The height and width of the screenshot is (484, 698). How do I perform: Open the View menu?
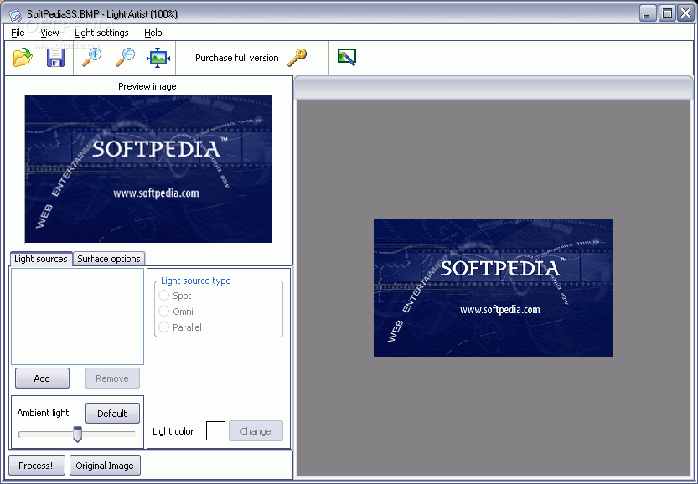click(x=49, y=33)
